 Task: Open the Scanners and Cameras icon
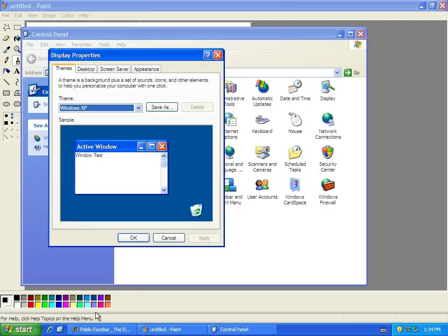pyautogui.click(x=262, y=159)
